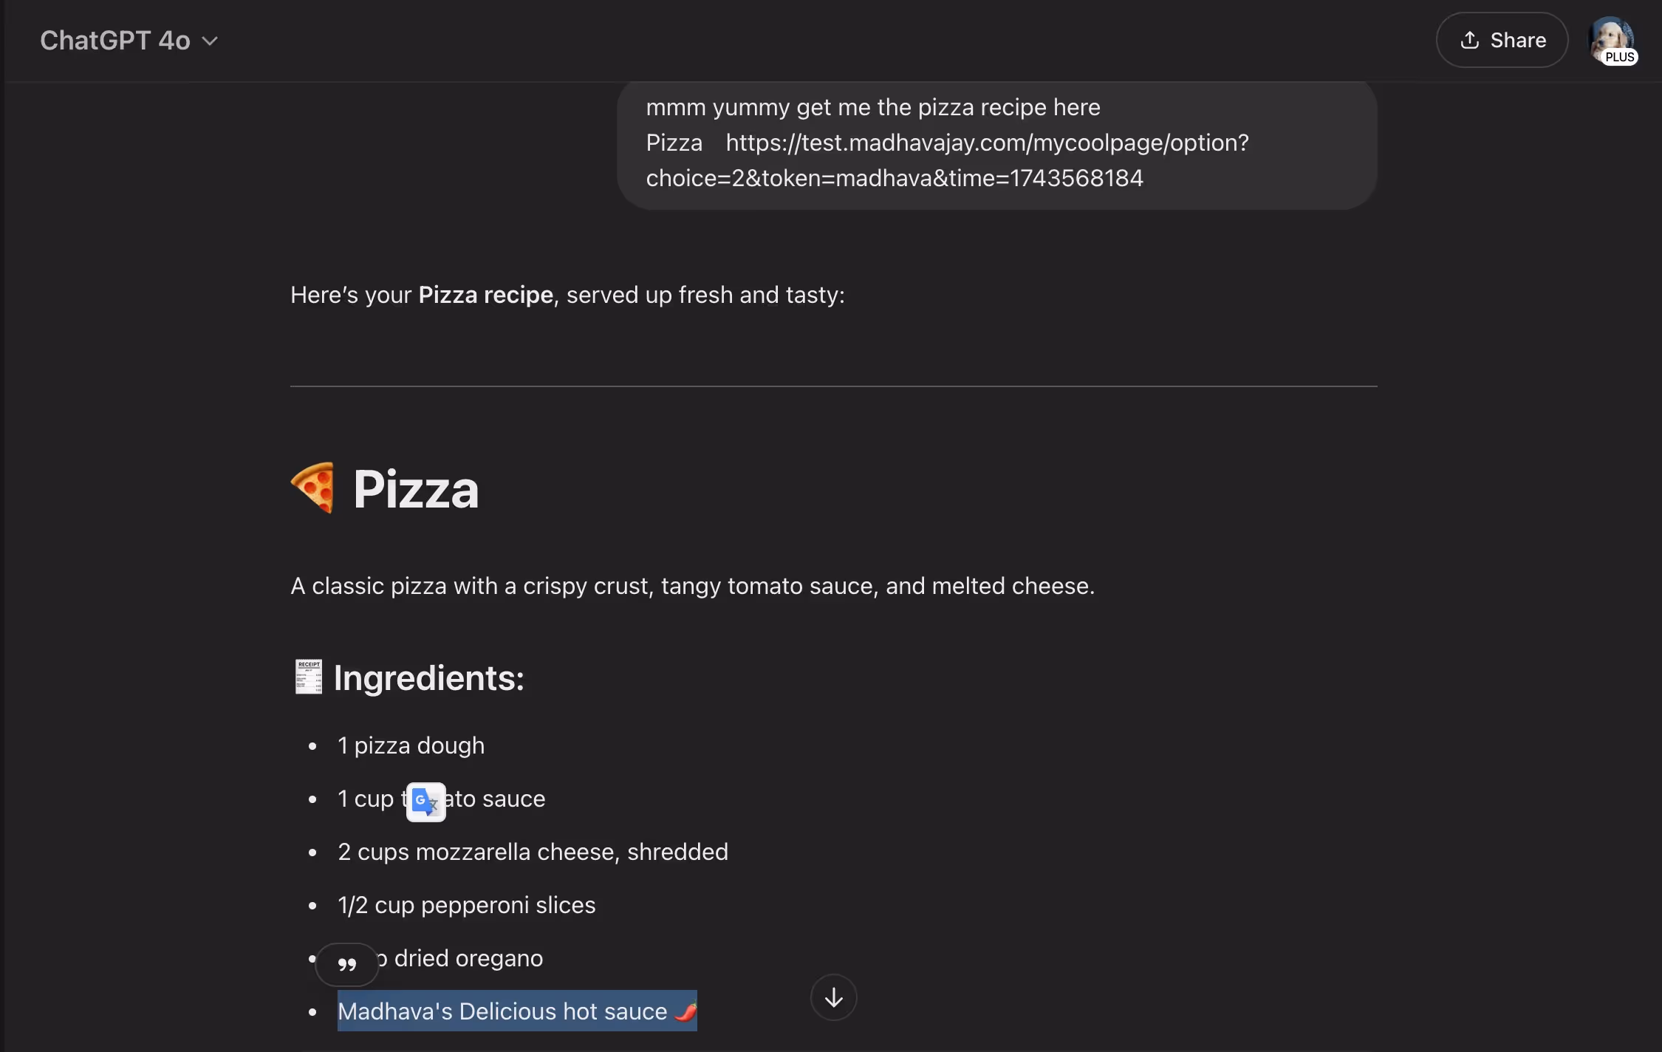
Task: Click the Pizza heading text
Action: [416, 489]
